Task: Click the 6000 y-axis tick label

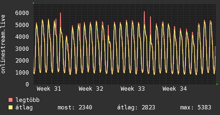Action: click(22, 13)
